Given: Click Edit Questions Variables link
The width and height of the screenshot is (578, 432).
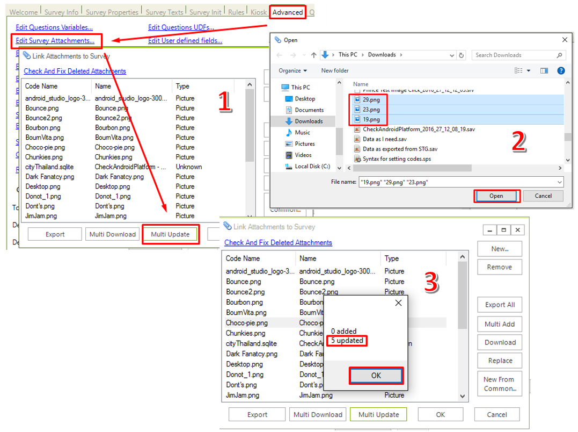Looking at the screenshot, I should coord(54,27).
